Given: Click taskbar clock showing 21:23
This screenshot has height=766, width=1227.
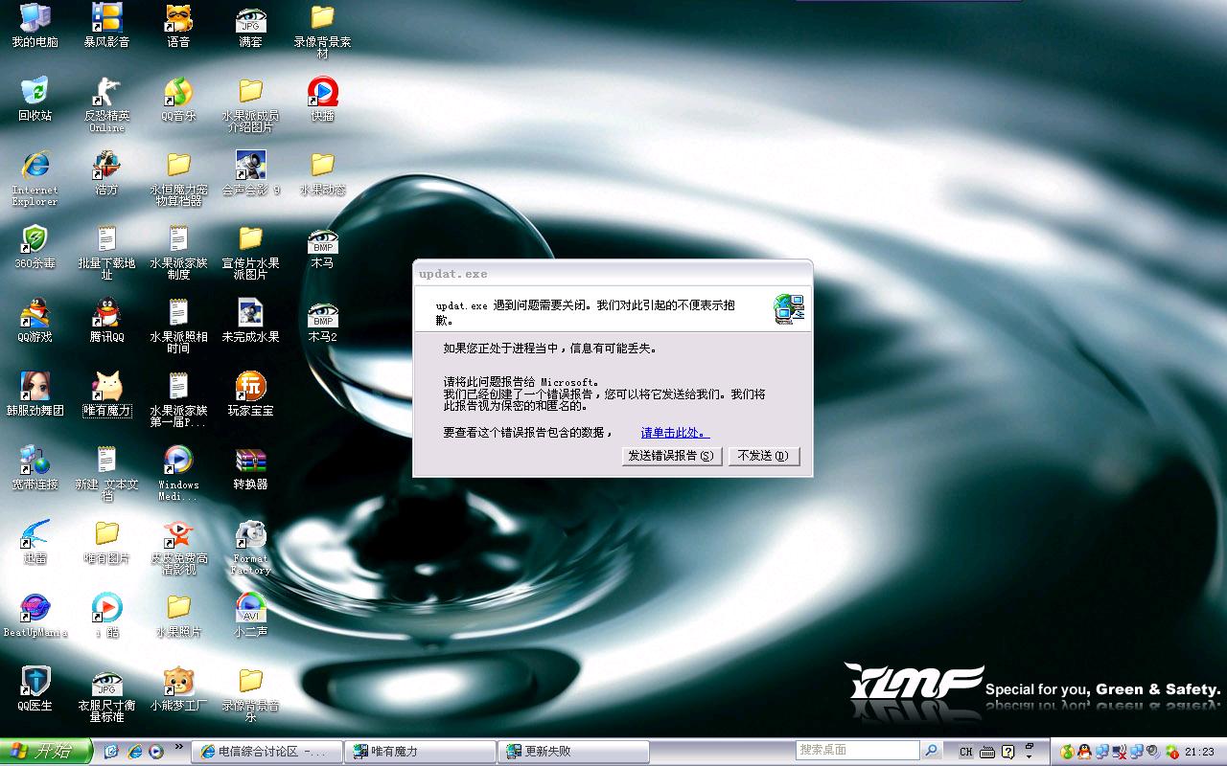Looking at the screenshot, I should click(1199, 752).
